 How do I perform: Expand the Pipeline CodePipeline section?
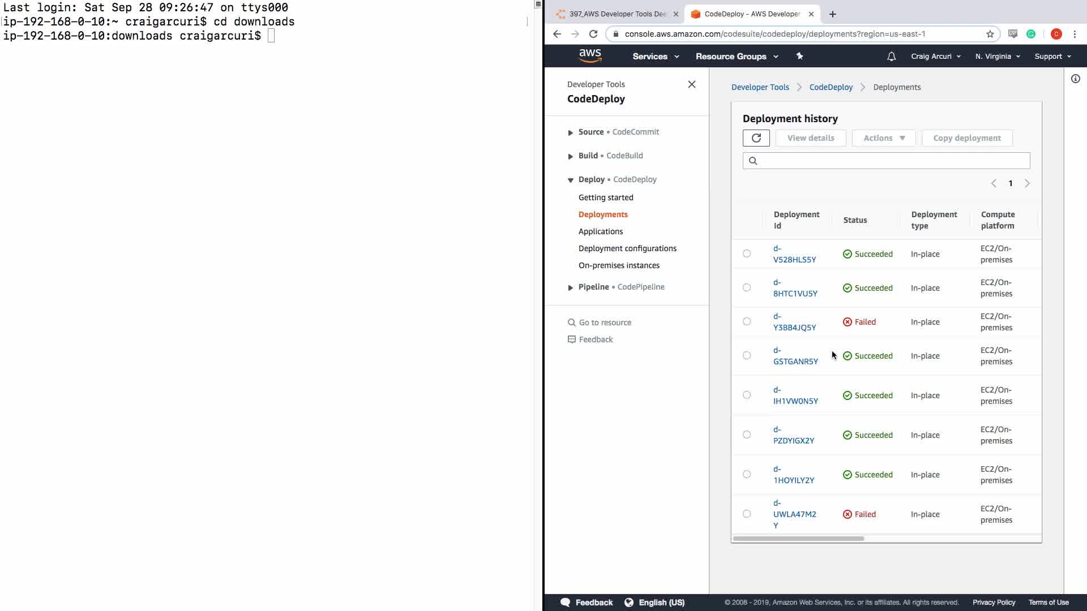pyautogui.click(x=571, y=287)
